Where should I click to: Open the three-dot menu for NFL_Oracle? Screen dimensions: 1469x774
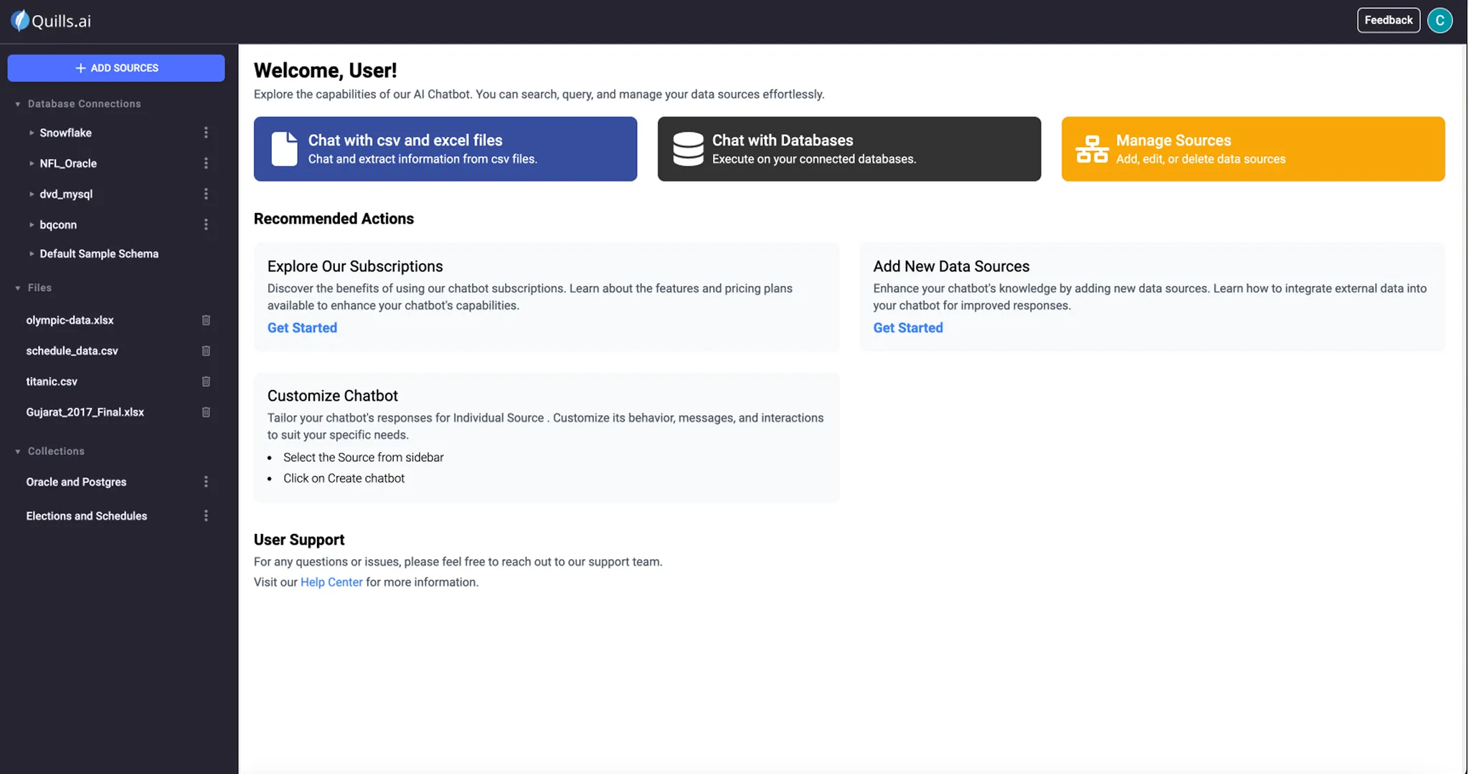[x=206, y=163]
